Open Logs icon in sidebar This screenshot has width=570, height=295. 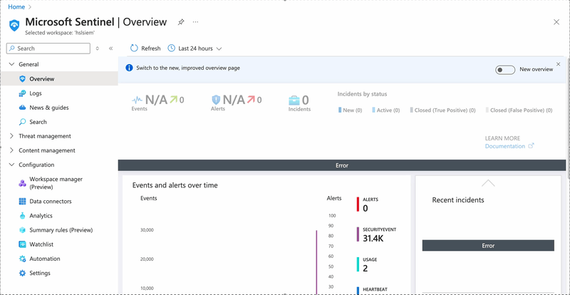[x=23, y=93]
